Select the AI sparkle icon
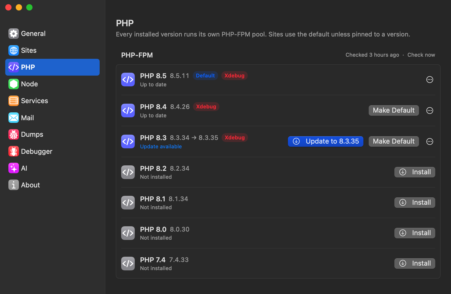This screenshot has width=451, height=294. pos(14,168)
